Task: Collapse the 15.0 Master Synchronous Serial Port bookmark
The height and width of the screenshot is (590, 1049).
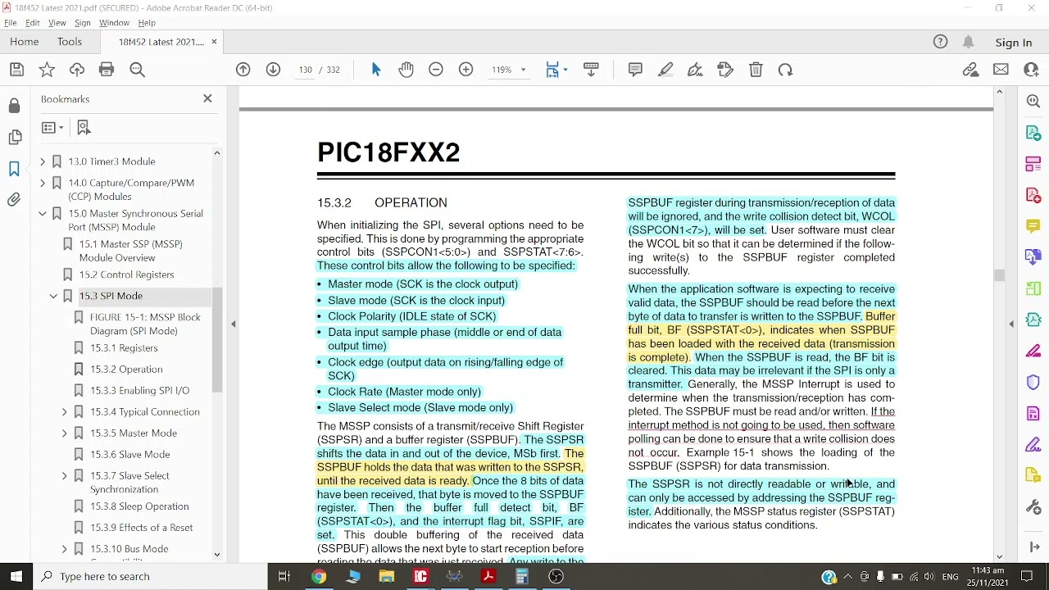Action: point(43,214)
